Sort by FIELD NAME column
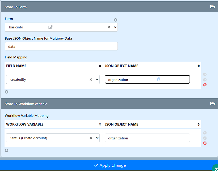 click(100, 66)
